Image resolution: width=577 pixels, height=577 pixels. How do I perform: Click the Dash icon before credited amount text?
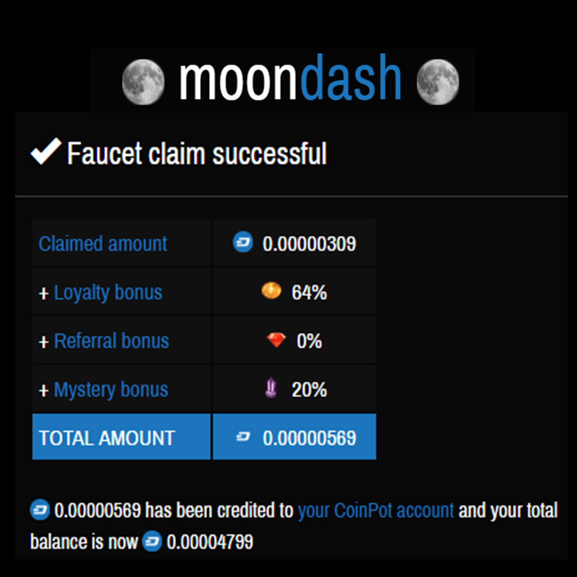pyautogui.click(x=40, y=510)
